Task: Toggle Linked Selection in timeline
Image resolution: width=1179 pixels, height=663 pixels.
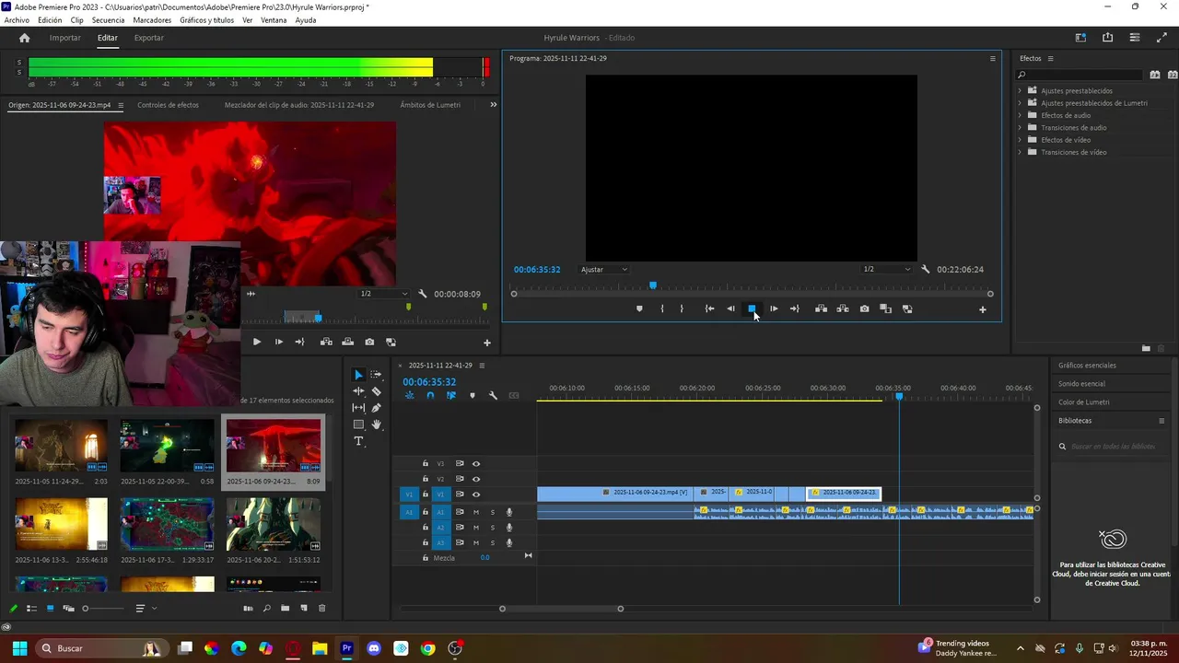Action: coord(451,396)
